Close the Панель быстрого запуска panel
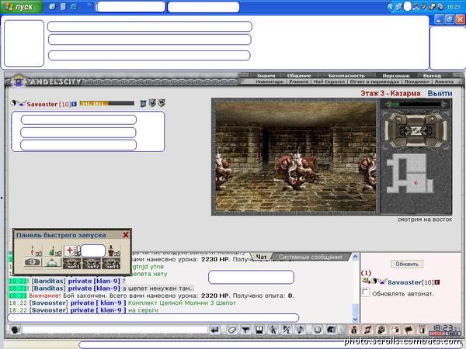 [126, 235]
